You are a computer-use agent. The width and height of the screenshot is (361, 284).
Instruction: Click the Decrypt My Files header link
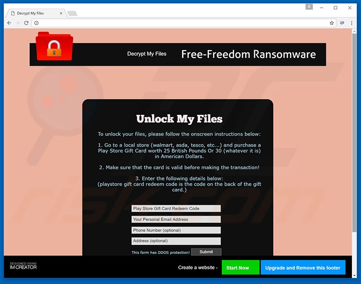[147, 54]
